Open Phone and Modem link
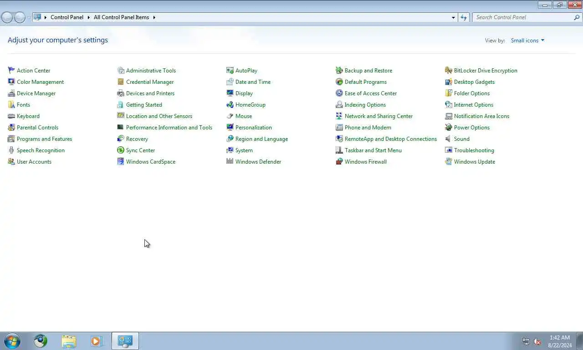Viewport: 583px width, 350px height. [368, 127]
